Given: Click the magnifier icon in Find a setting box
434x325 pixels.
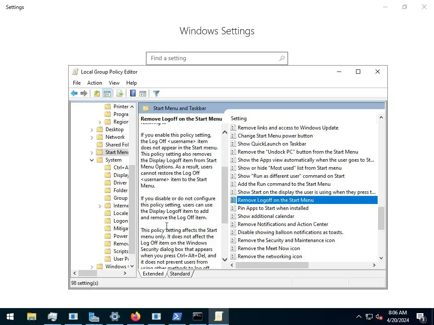Looking at the screenshot, I should tap(282, 58).
